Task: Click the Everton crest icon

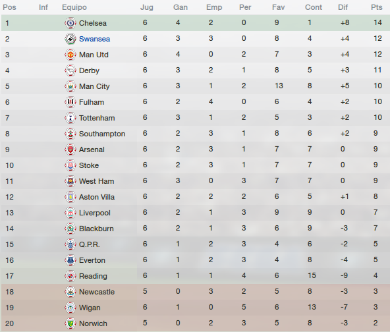Action: (x=70, y=260)
